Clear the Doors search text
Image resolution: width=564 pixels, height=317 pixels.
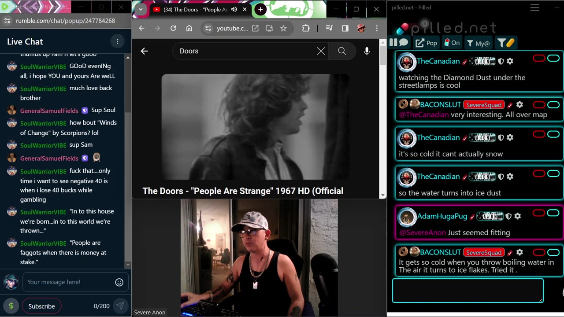click(x=321, y=51)
